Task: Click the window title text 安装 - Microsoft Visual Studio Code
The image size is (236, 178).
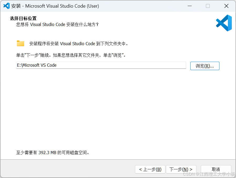Action: coord(55,6)
